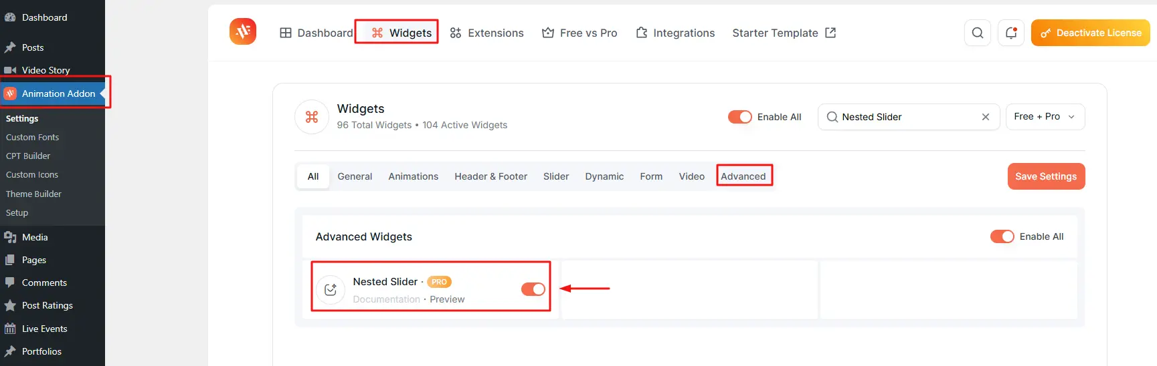
Task: Open Custom Fonts in sidebar
Action: (x=32, y=137)
